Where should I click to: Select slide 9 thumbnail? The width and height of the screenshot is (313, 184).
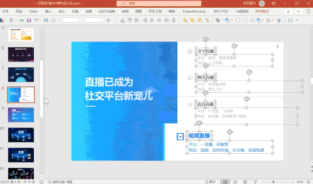point(21,115)
